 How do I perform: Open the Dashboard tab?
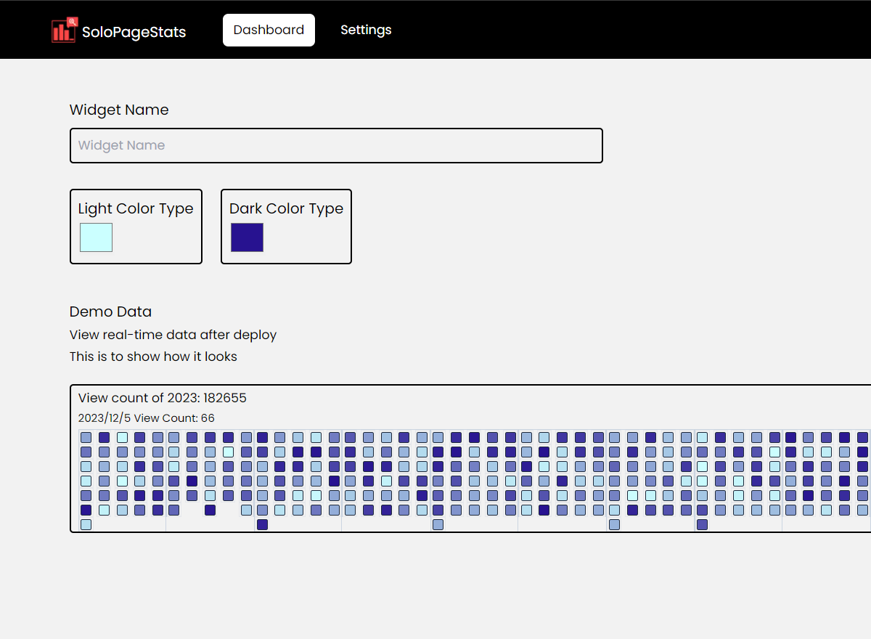(x=269, y=30)
